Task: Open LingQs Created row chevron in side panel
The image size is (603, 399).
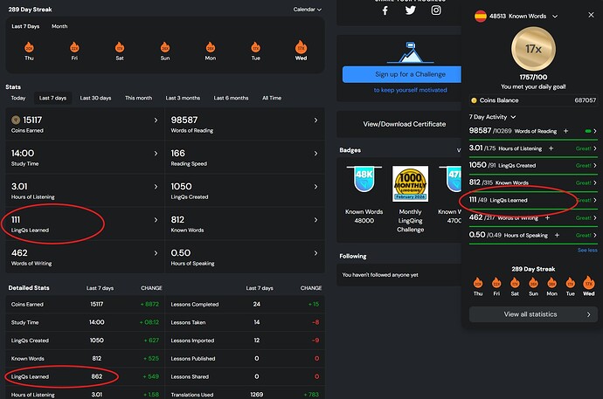Action: pos(595,166)
